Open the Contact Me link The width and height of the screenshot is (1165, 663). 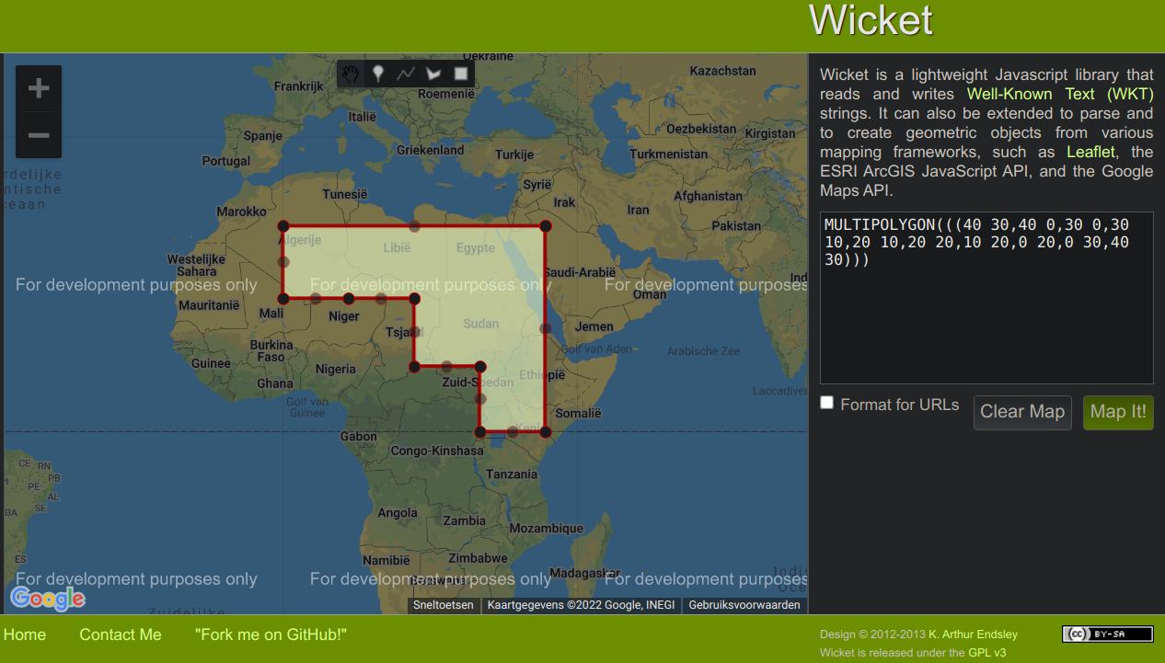[121, 634]
